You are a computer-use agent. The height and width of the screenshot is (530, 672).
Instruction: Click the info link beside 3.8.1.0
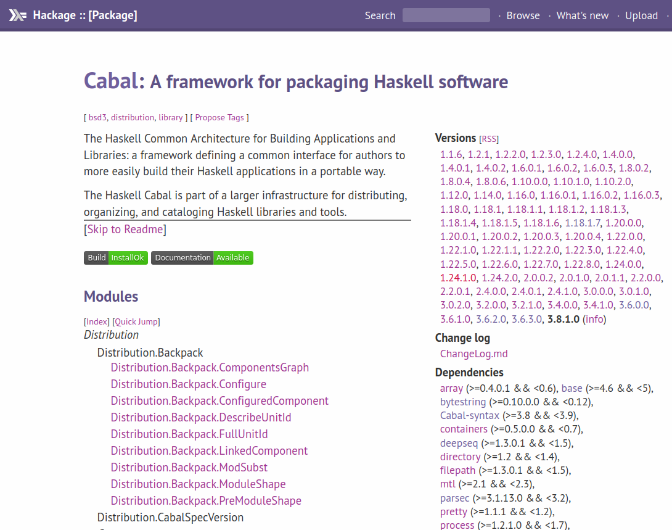point(594,319)
